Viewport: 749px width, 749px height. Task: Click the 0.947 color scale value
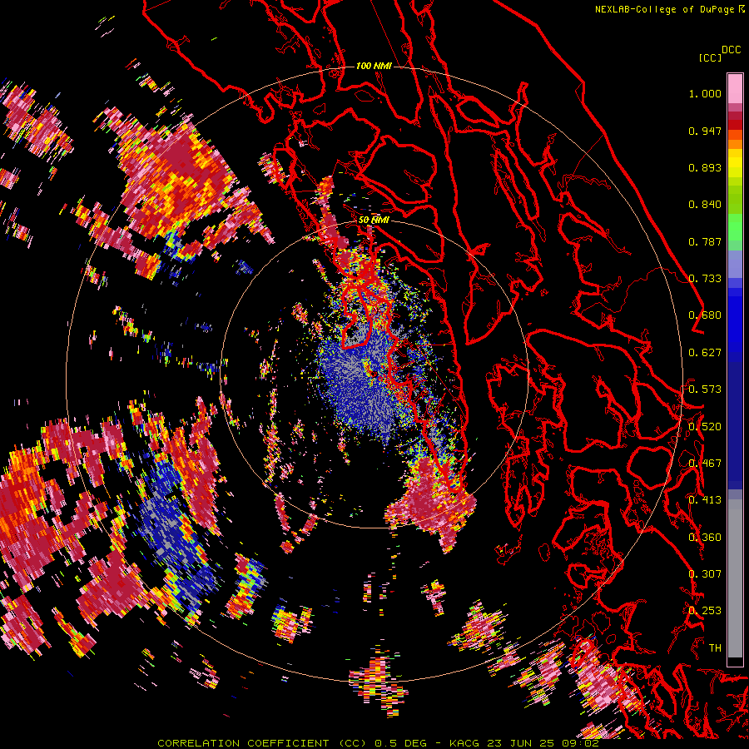[705, 131]
